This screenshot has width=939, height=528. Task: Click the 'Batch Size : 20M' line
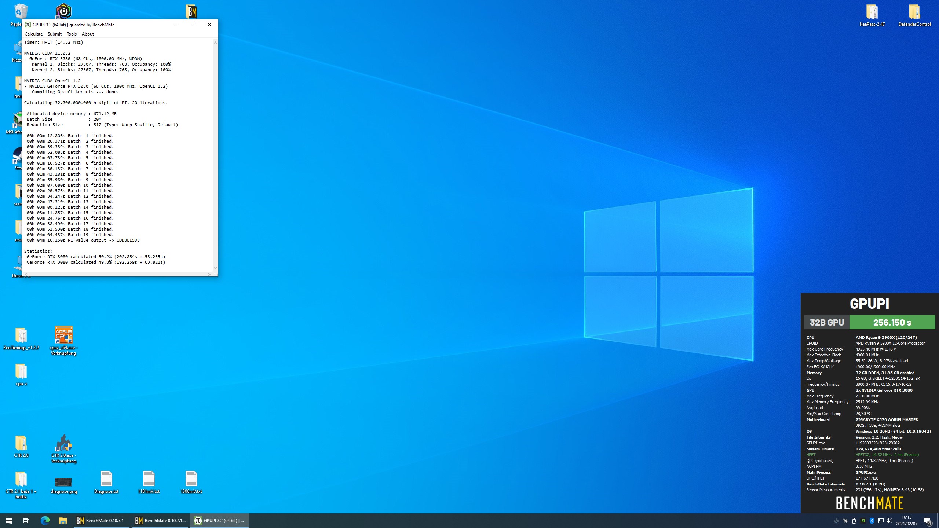pyautogui.click(x=64, y=119)
